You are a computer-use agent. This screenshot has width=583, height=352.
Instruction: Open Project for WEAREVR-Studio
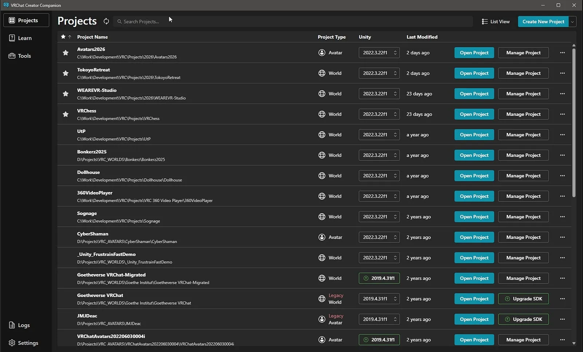(x=474, y=94)
